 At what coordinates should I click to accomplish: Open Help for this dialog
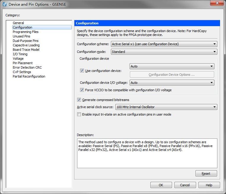point(209,185)
